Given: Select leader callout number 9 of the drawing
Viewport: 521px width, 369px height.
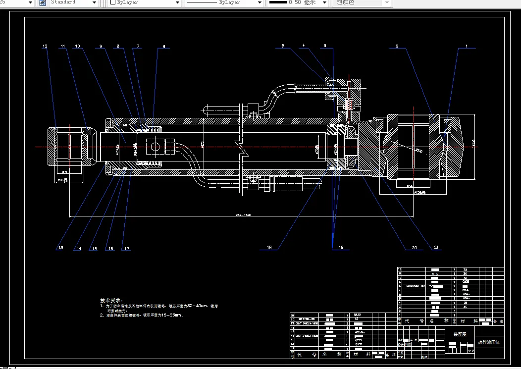Looking at the screenshot, I should tap(101, 46).
